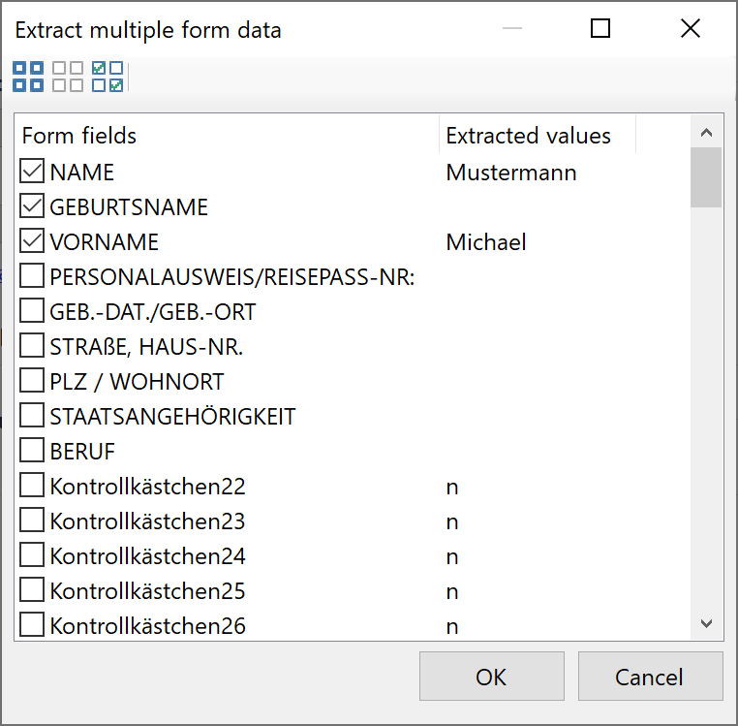This screenshot has width=738, height=726.
Task: Enable the Kontrollkästchen23 checkbox
Action: pyautogui.click(x=32, y=520)
